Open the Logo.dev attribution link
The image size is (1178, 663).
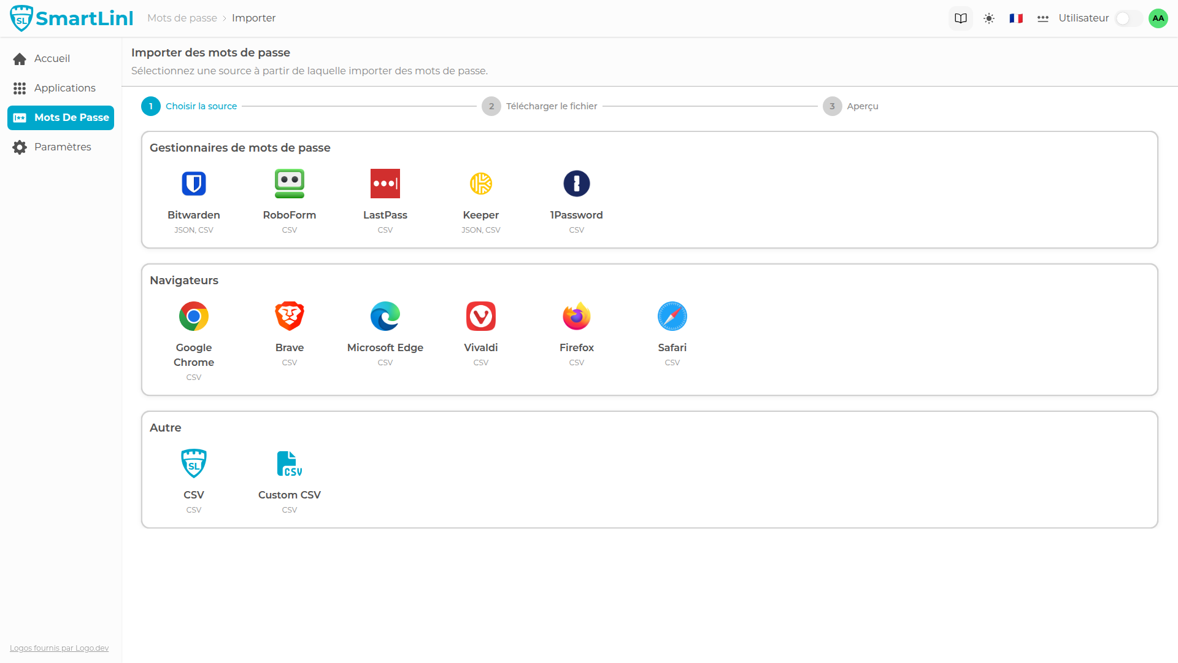pos(59,648)
